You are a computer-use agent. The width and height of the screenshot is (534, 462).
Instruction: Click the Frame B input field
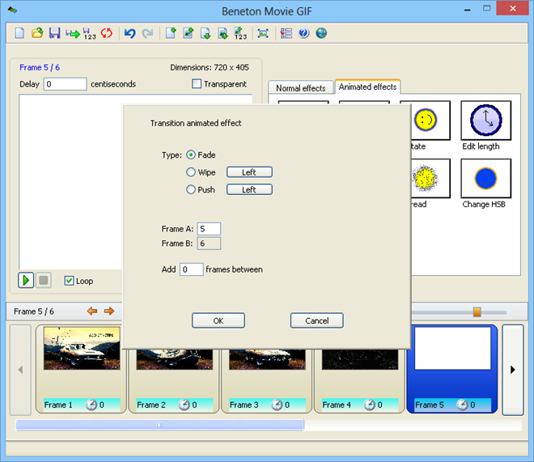[209, 244]
